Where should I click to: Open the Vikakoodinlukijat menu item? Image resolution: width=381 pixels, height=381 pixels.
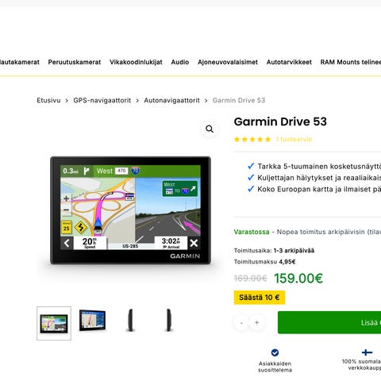pyautogui.click(x=136, y=62)
